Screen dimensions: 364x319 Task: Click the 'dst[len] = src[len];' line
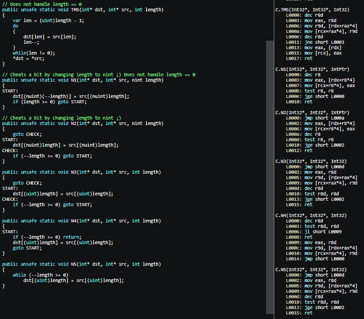50,37
